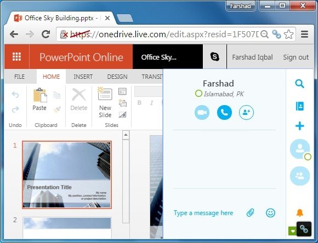The width and height of the screenshot is (318, 243).
Task: Click the Paste clipboard icon
Action: point(39,95)
